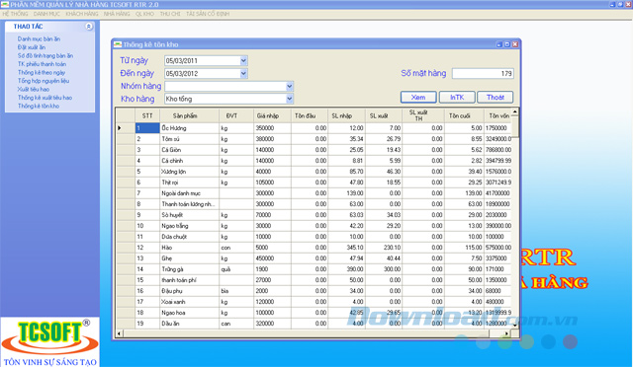Viewport: 633px width, 367px height.
Task: Select the Sò huyết product cell
Action: (x=189, y=215)
